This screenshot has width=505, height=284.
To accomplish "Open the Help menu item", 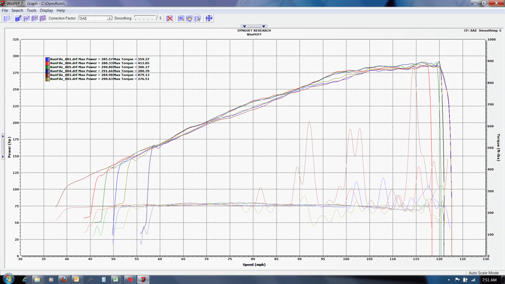I will [x=61, y=10].
